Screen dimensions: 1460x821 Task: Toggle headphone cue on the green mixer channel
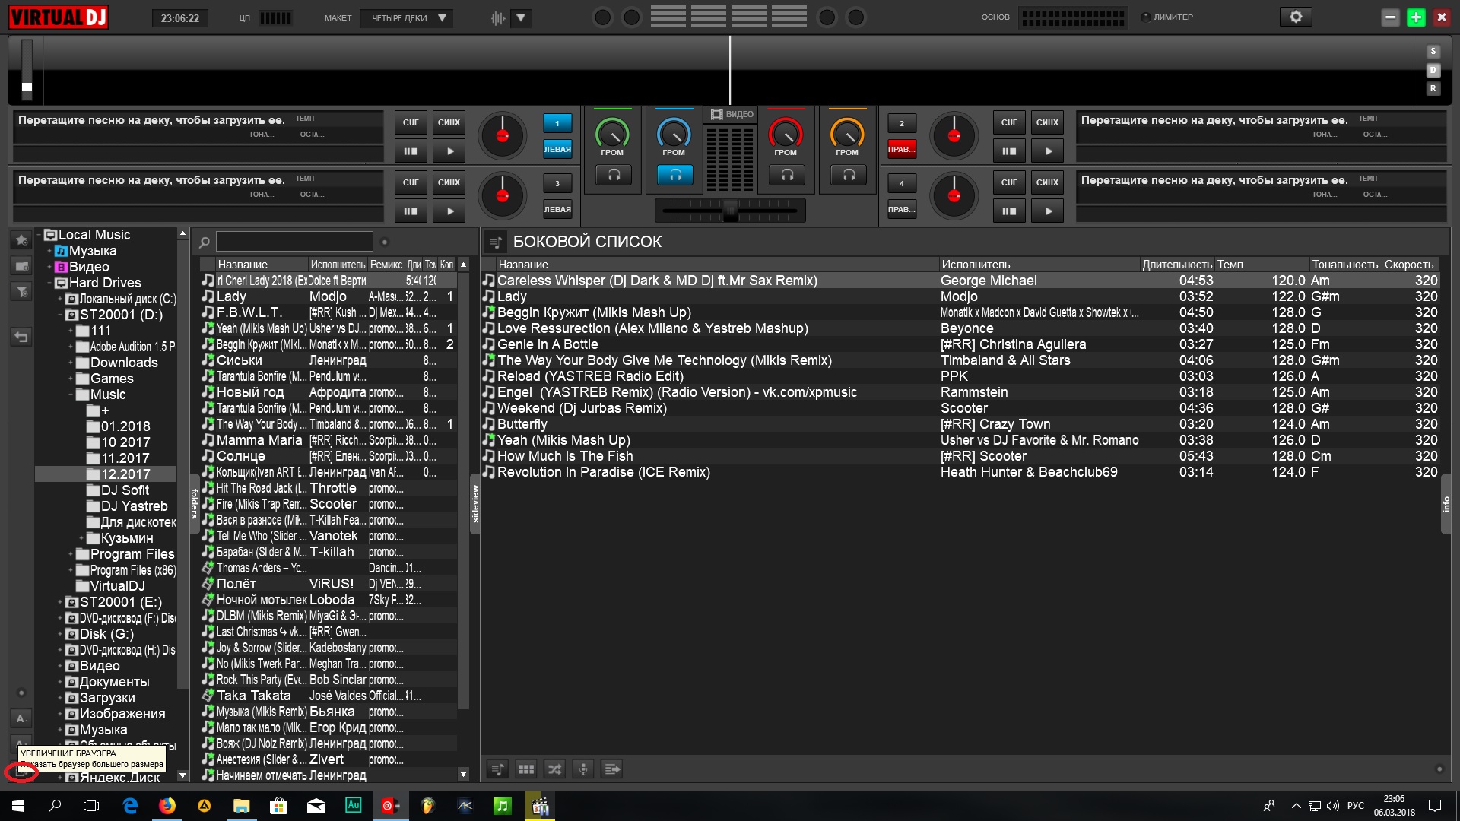coord(613,176)
